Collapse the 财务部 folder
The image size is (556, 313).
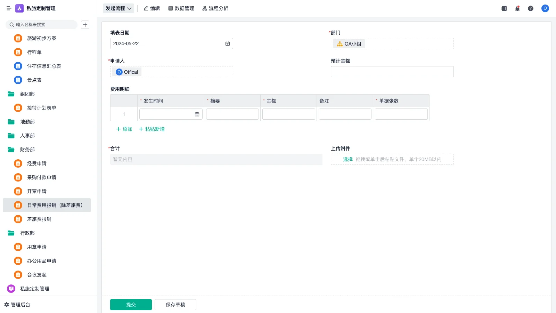(27, 150)
